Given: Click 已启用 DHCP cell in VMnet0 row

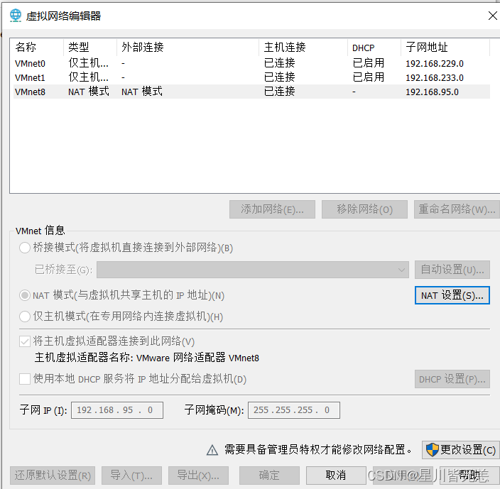Looking at the screenshot, I should [x=369, y=63].
